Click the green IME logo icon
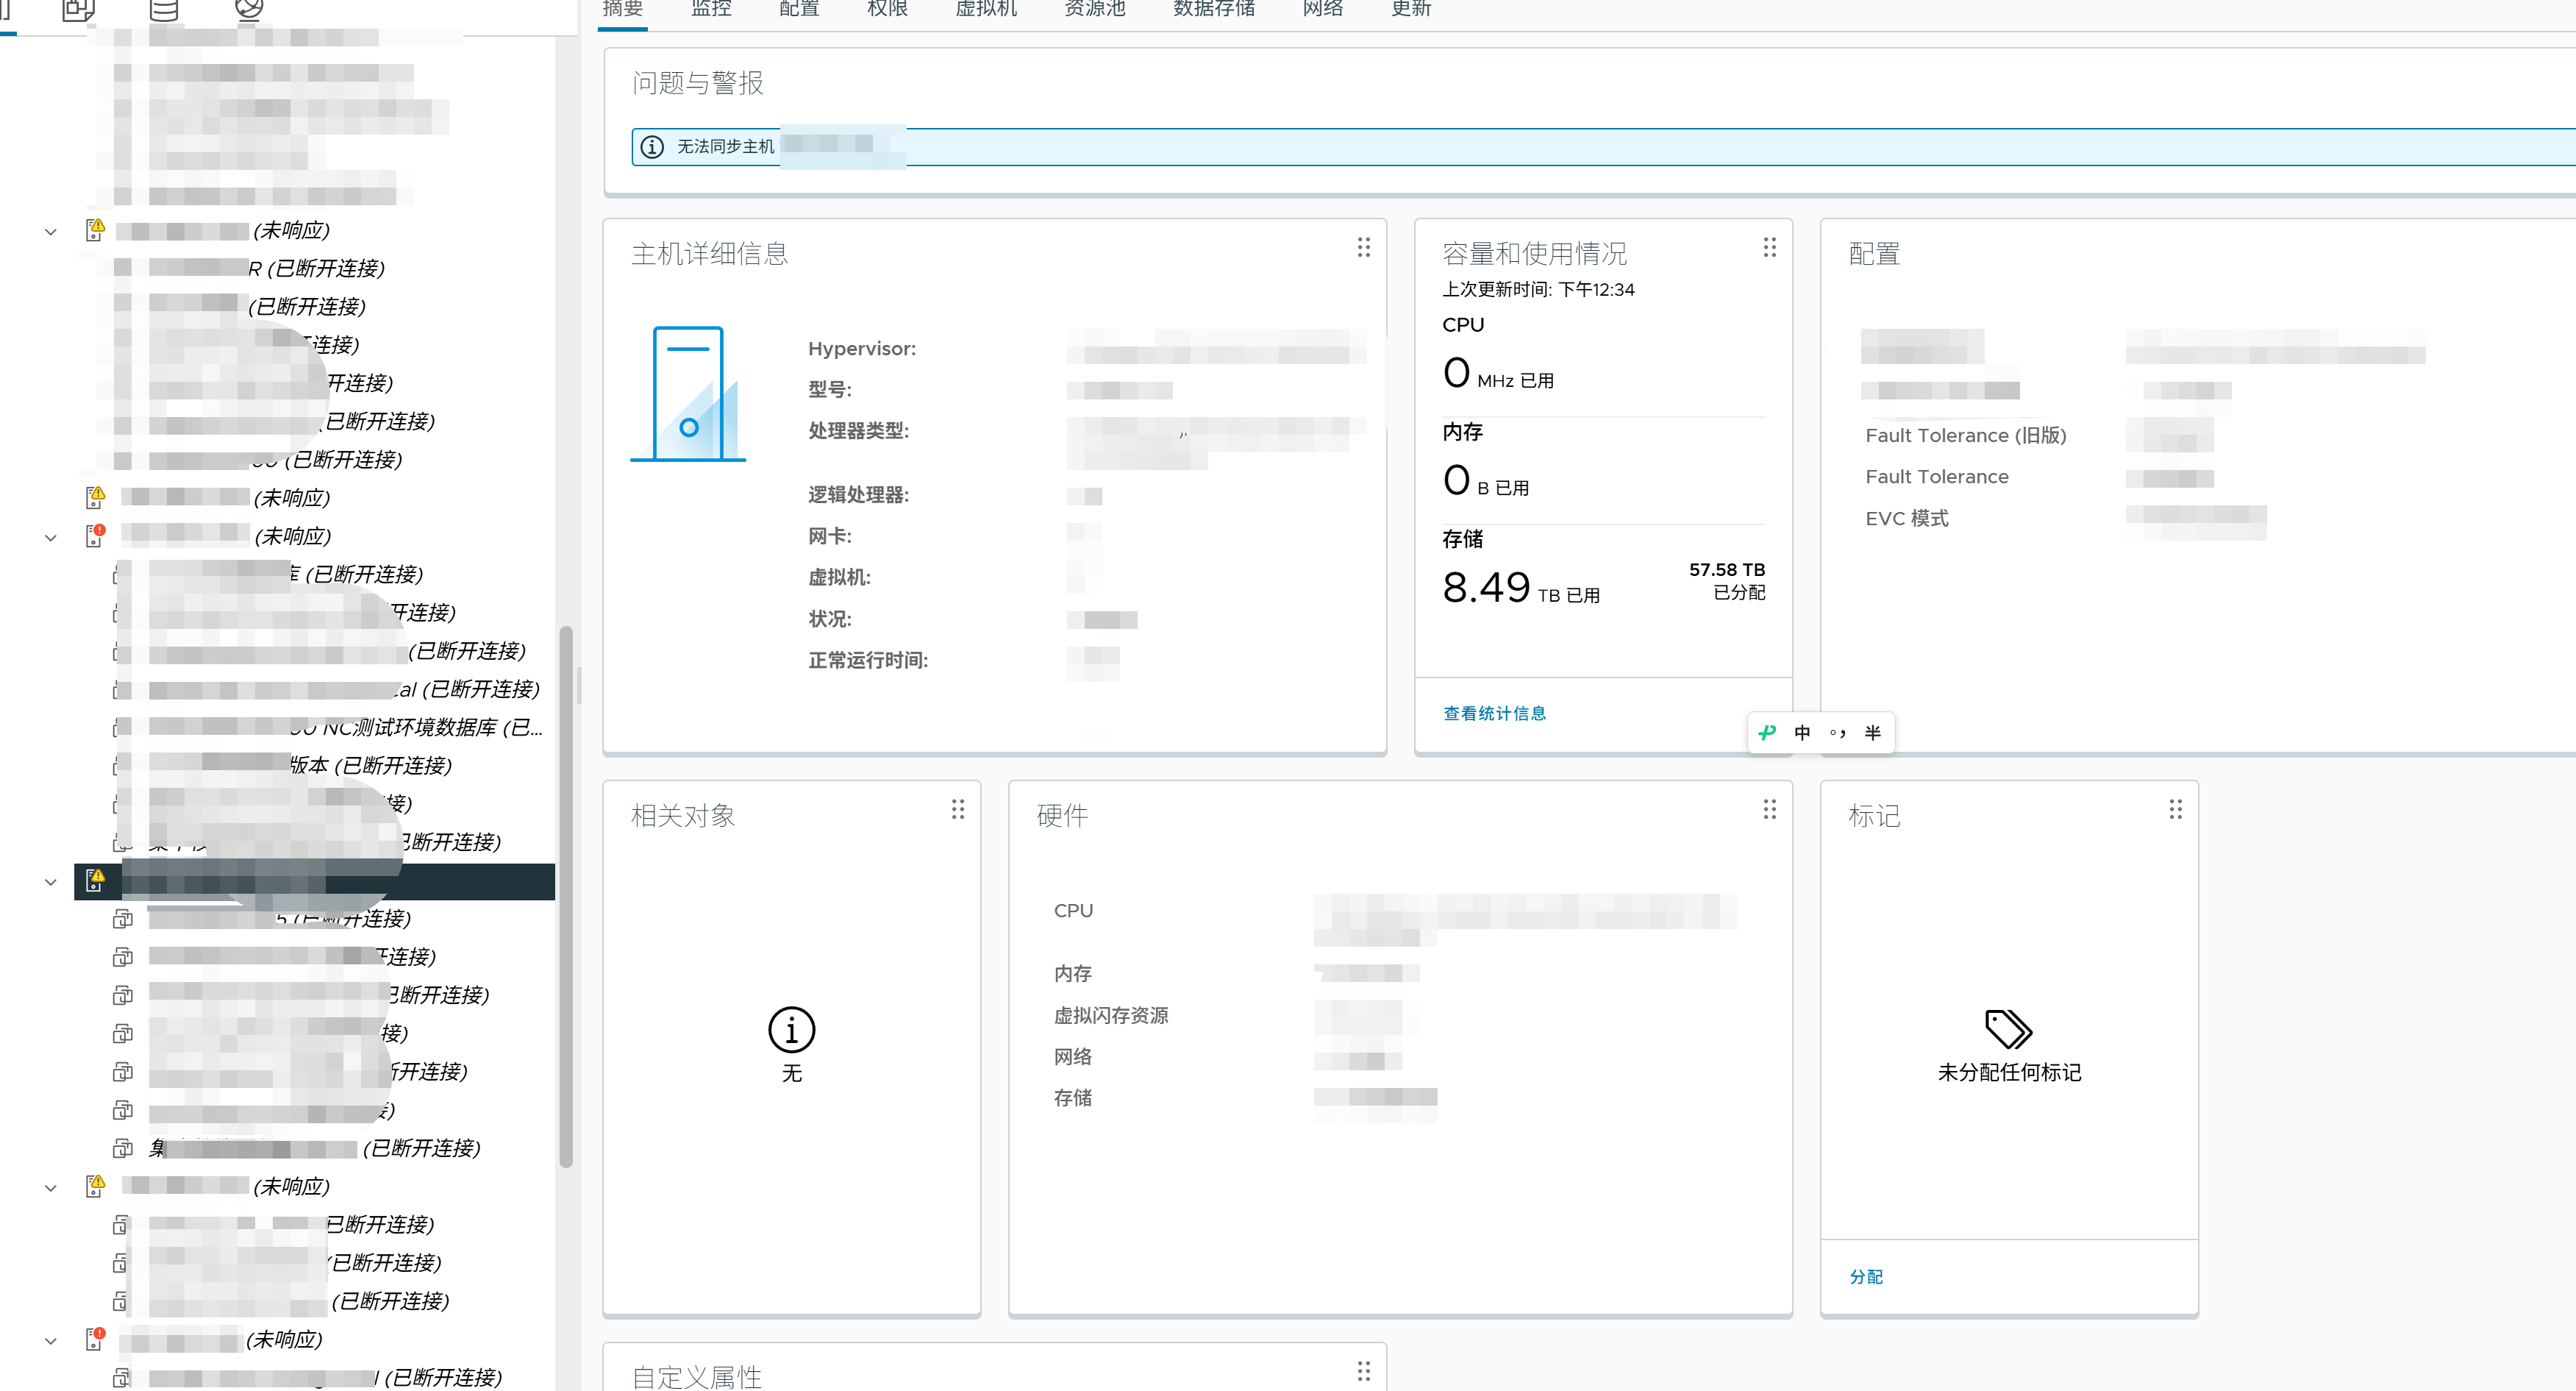The image size is (2576, 1391). tap(1767, 733)
